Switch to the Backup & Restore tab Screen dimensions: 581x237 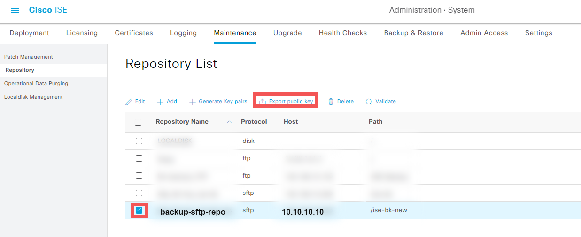click(x=413, y=33)
